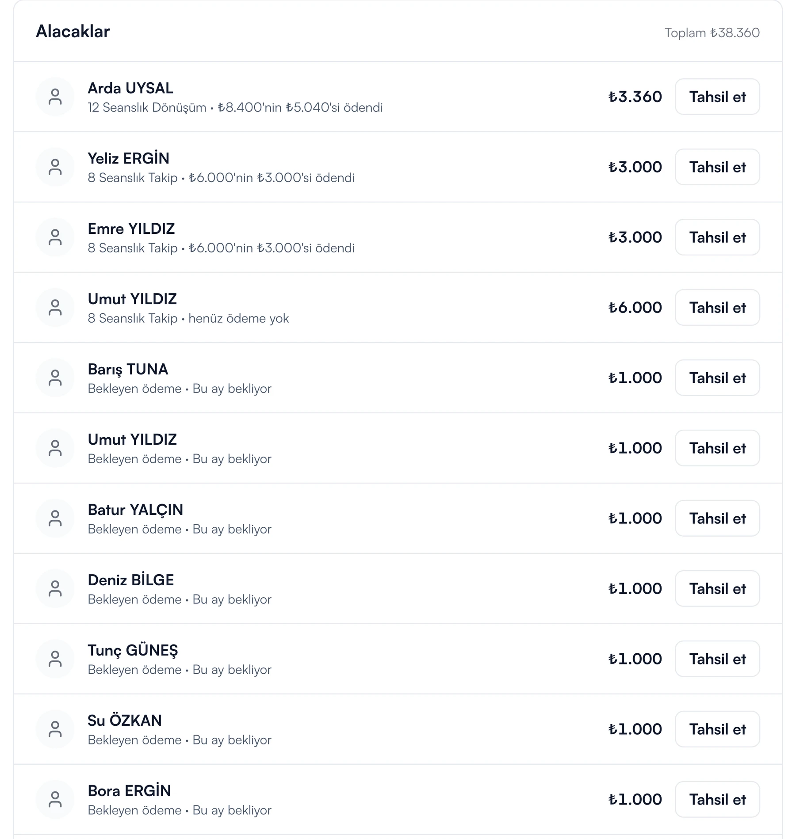Image resolution: width=796 pixels, height=839 pixels.
Task: Select the Su ÖZKAN client name
Action: tap(125, 721)
